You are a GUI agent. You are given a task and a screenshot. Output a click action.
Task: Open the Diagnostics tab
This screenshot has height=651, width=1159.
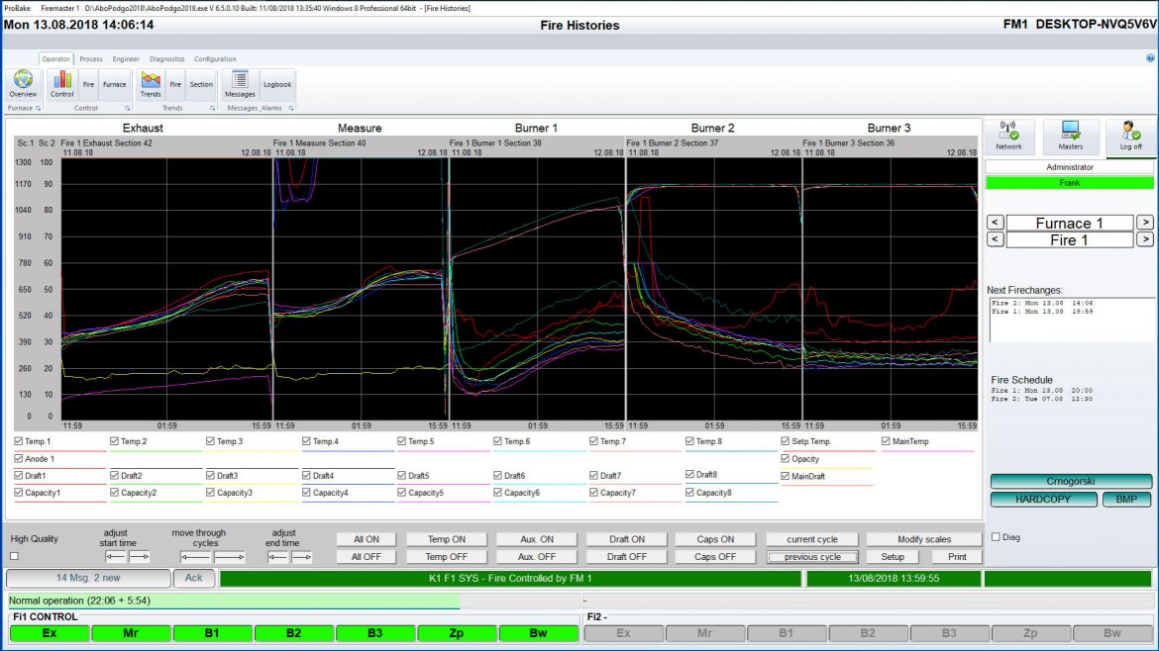(x=167, y=59)
